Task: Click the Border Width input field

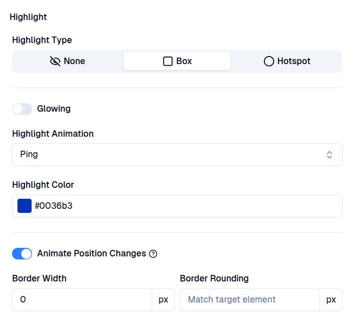Action: click(82, 299)
